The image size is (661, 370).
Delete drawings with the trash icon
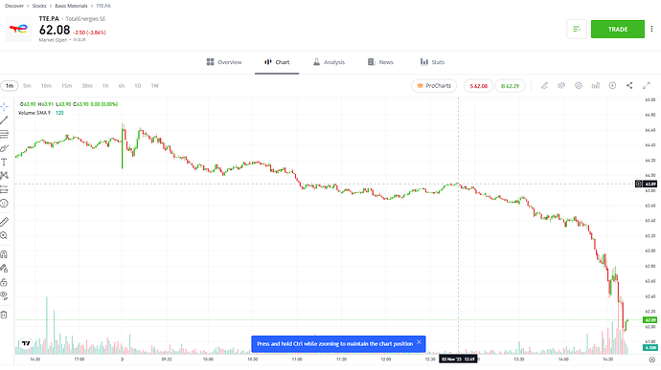4,315
